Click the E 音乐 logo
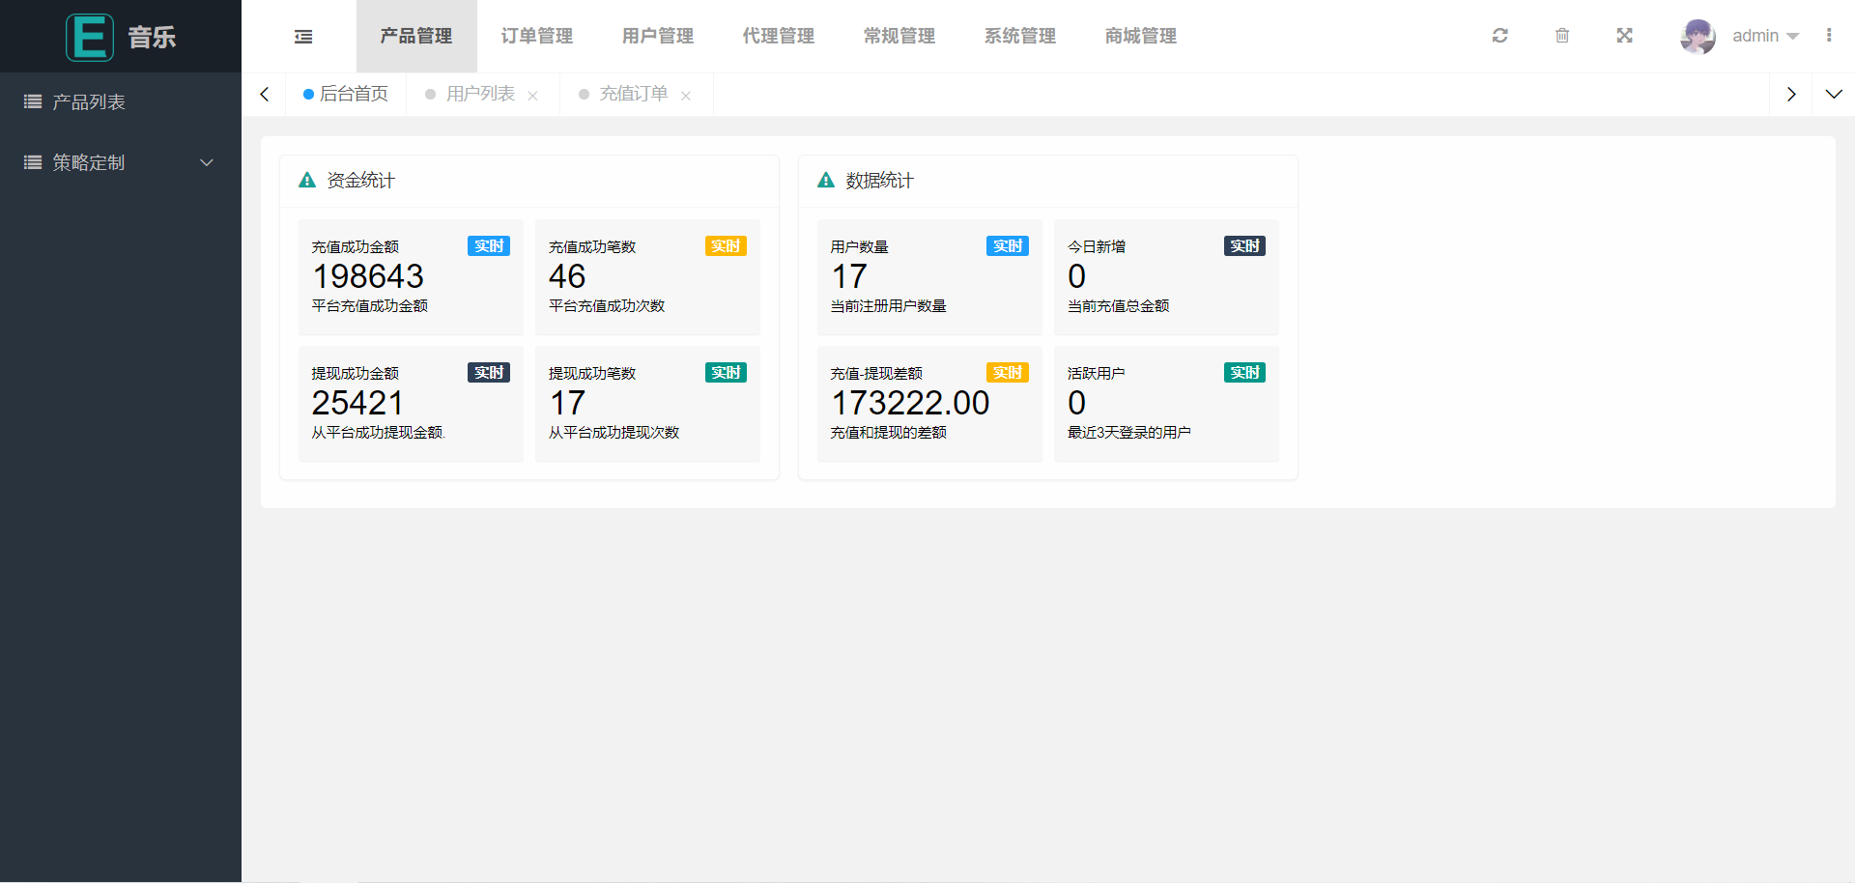 (x=121, y=37)
